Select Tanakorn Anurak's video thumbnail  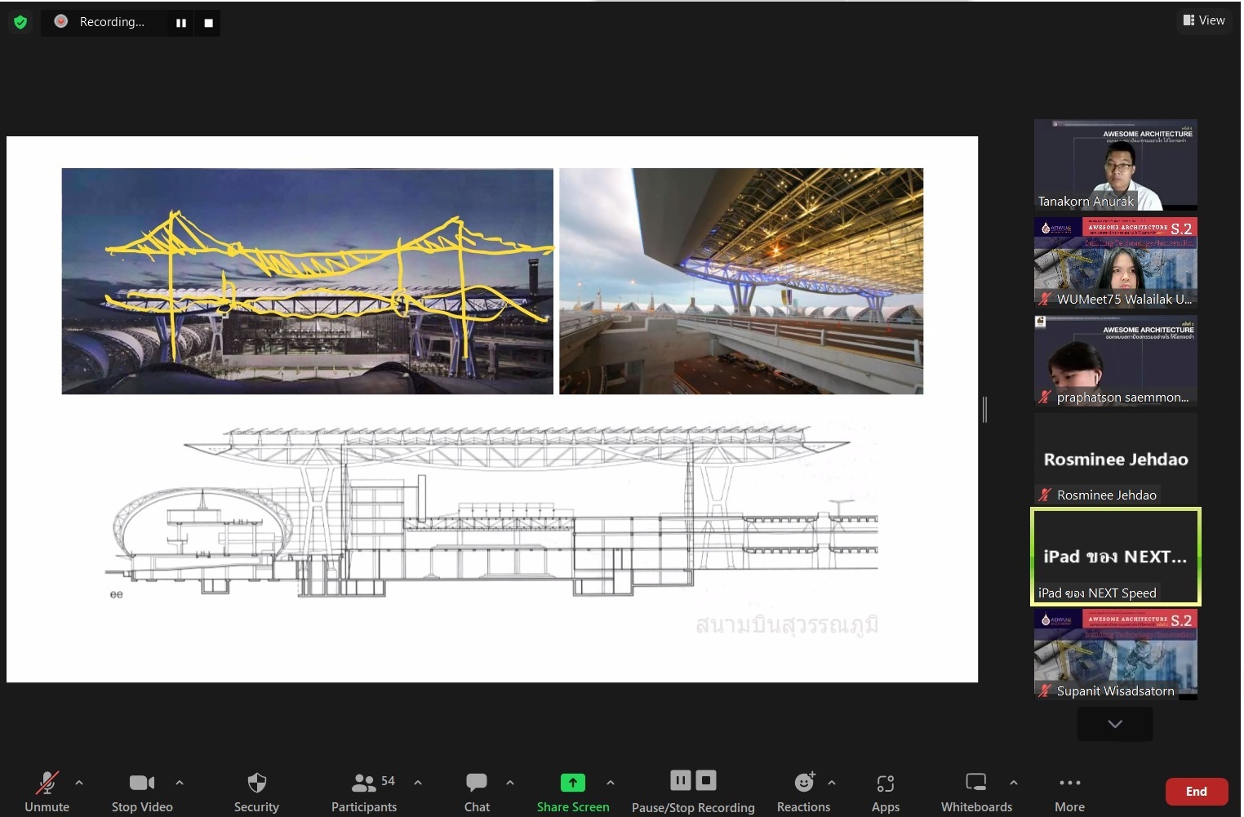[x=1115, y=165]
